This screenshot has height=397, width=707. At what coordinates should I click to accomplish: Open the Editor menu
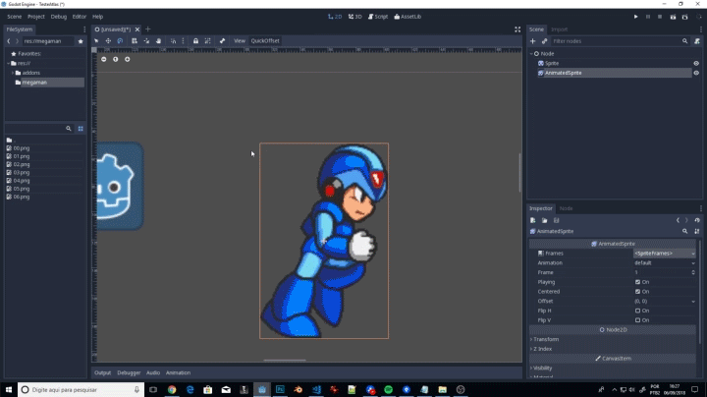(x=80, y=17)
